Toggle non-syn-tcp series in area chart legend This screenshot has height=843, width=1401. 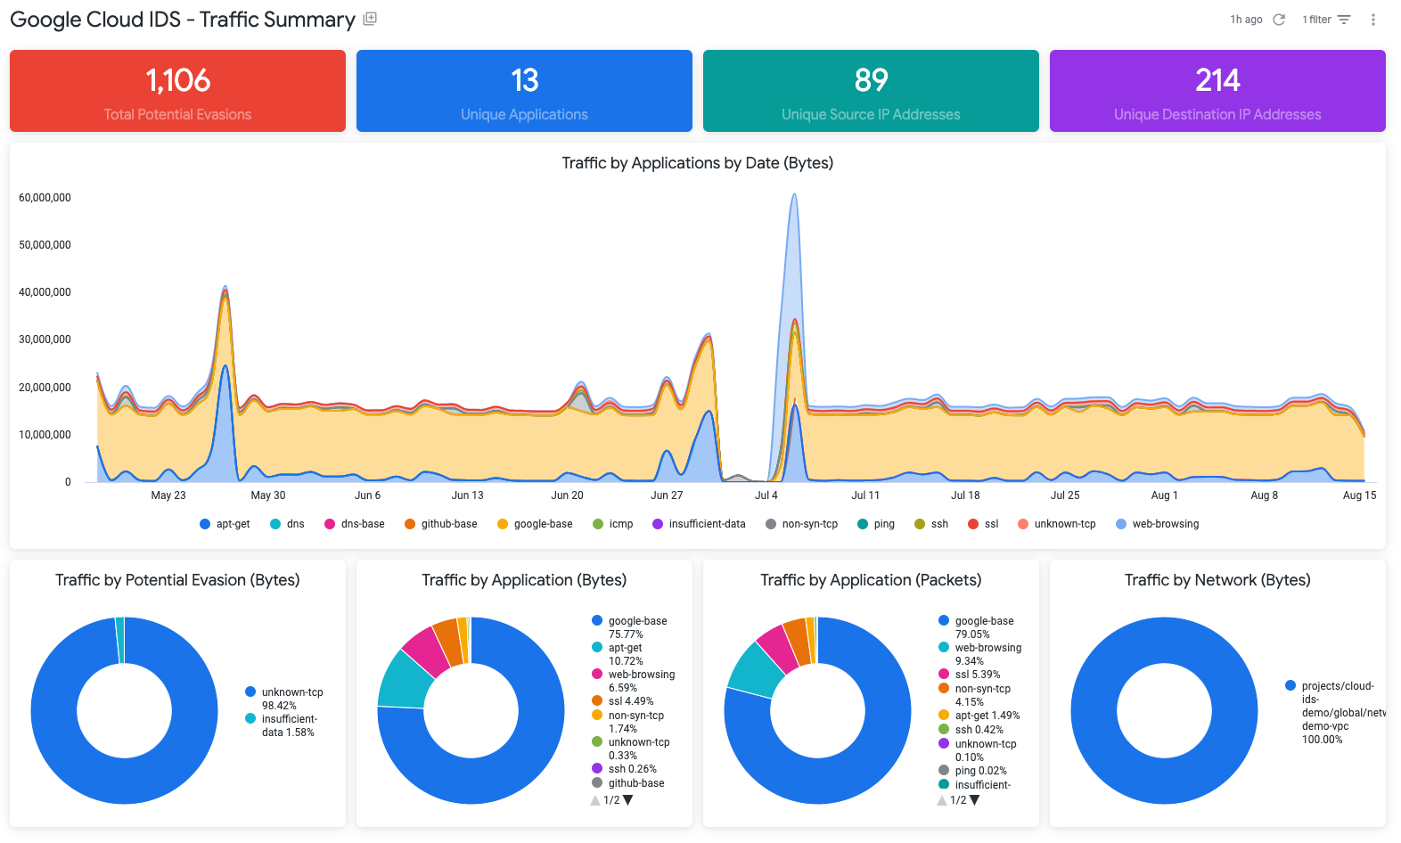pos(802,524)
